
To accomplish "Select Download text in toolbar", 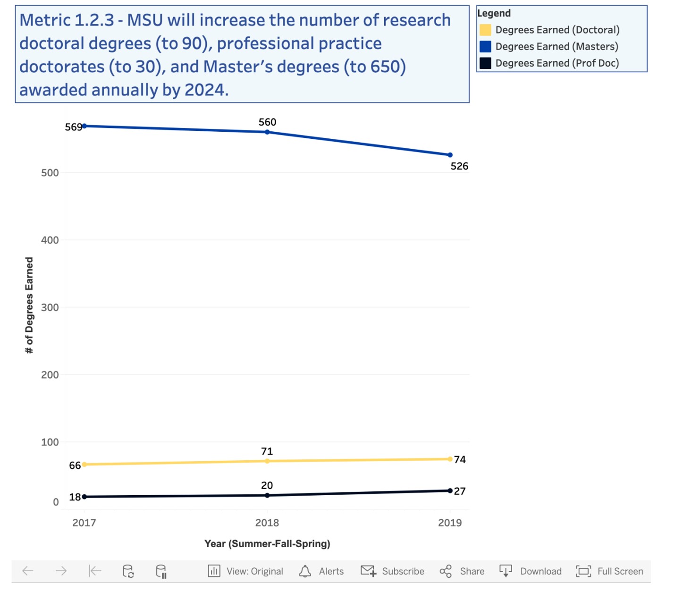I will point(541,571).
